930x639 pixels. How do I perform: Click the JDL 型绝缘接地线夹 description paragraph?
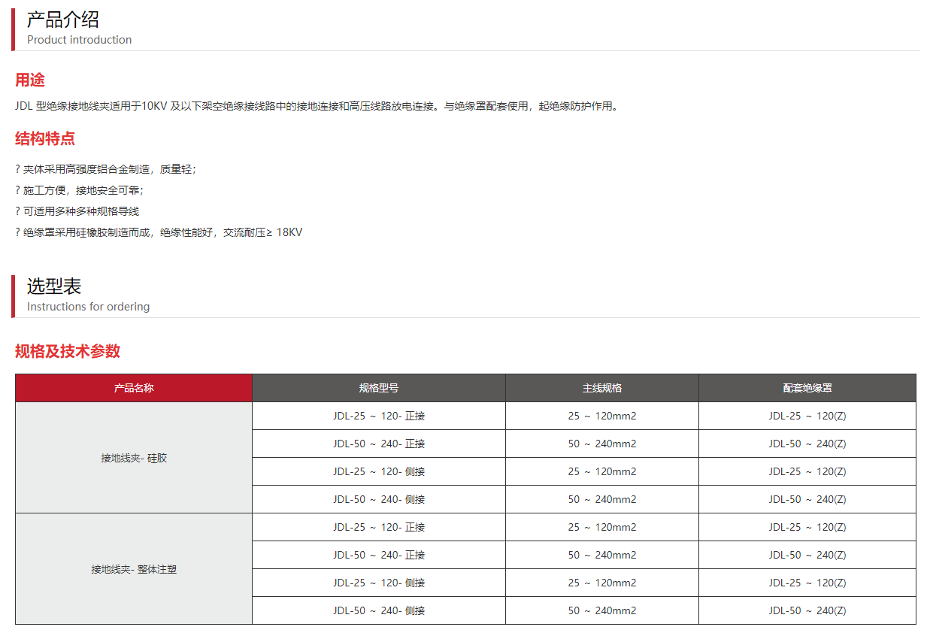(x=317, y=106)
